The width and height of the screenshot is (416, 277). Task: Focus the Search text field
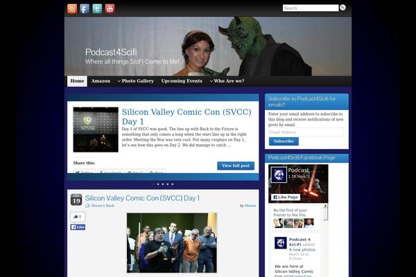(x=311, y=8)
